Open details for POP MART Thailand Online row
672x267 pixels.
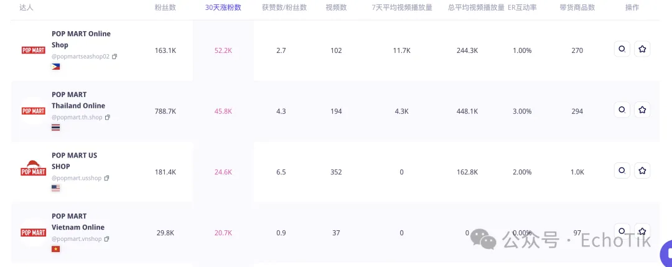click(622, 110)
